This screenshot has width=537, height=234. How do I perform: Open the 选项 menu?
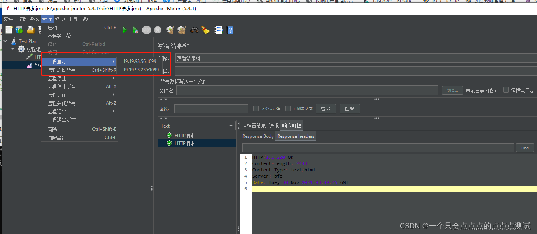point(60,19)
